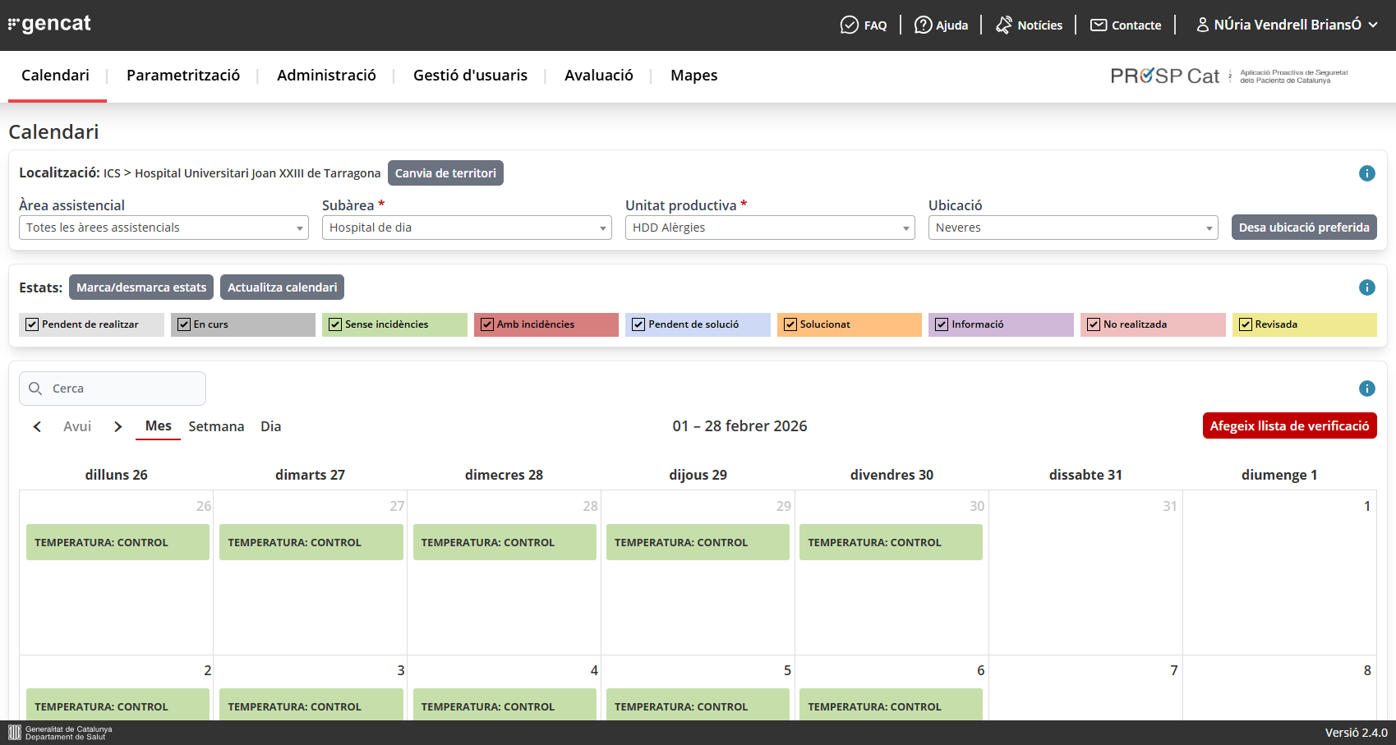Open the FAQ check-bubble icon
The height and width of the screenshot is (745, 1396).
[849, 25]
